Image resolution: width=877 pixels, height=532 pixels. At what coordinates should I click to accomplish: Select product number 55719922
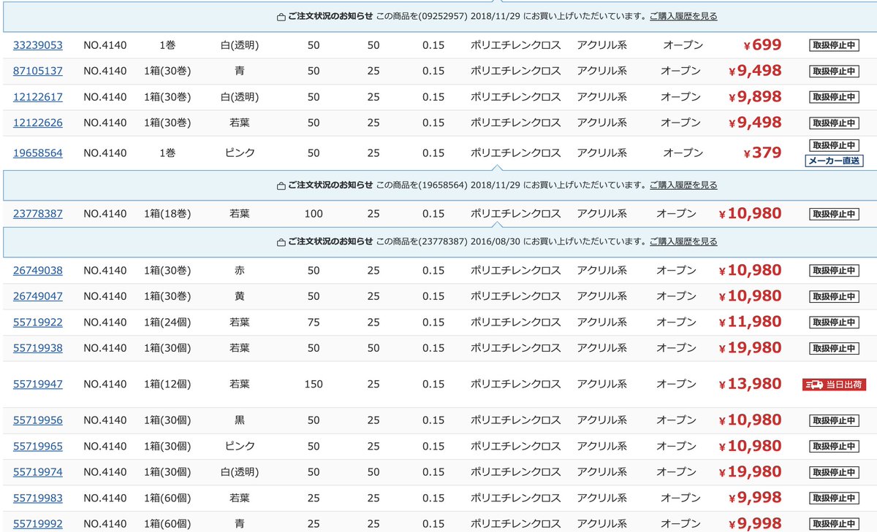pos(38,322)
